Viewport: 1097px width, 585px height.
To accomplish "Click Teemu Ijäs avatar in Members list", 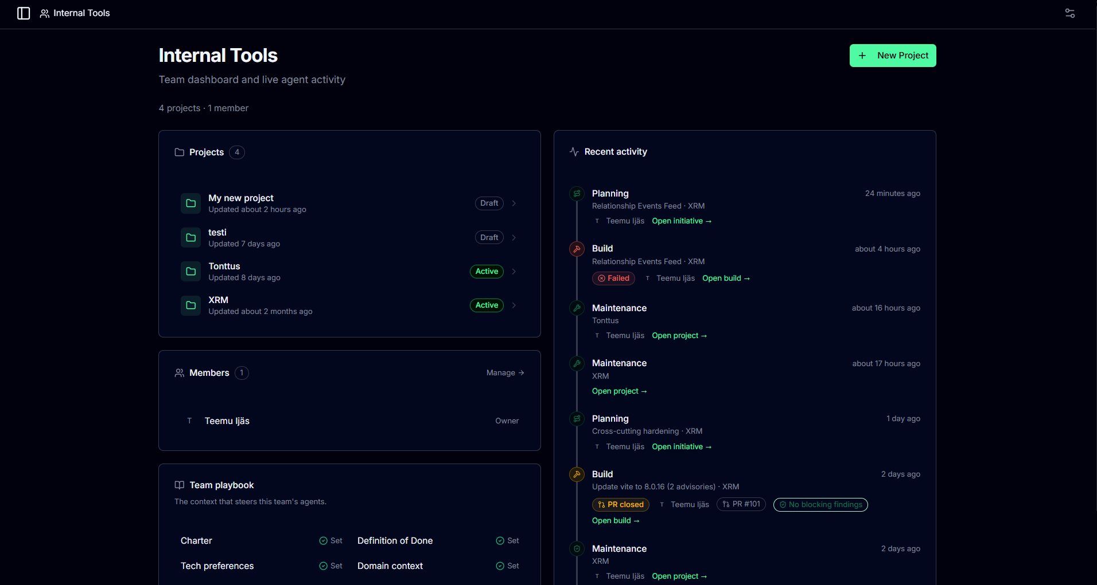I will pos(189,421).
